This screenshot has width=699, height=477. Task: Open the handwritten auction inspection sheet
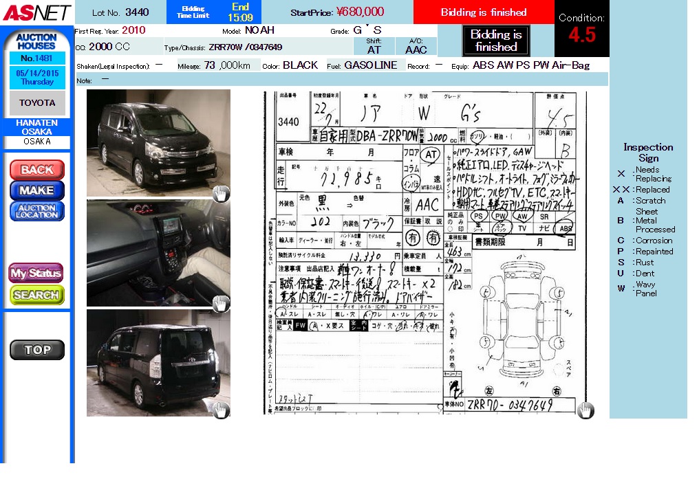click(425, 253)
